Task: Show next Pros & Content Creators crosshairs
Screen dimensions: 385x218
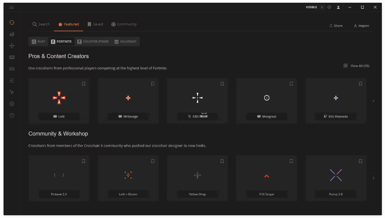Action: point(374,101)
